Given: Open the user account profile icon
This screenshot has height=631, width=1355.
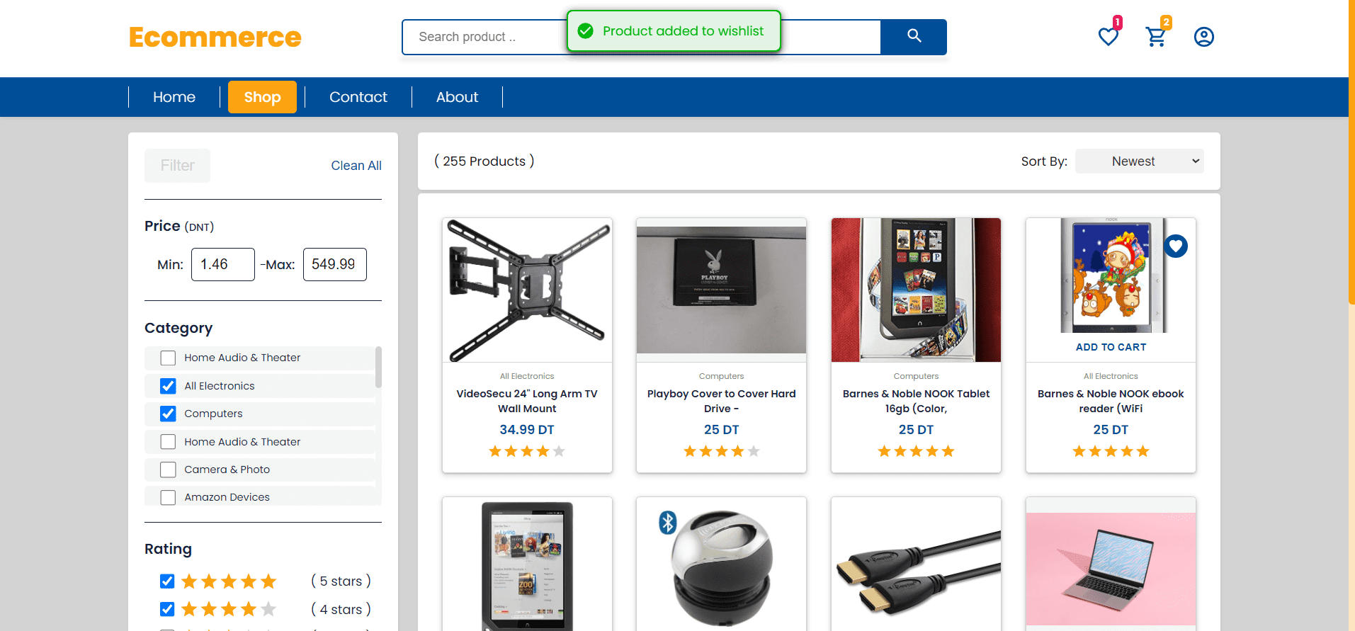Looking at the screenshot, I should 1204,37.
